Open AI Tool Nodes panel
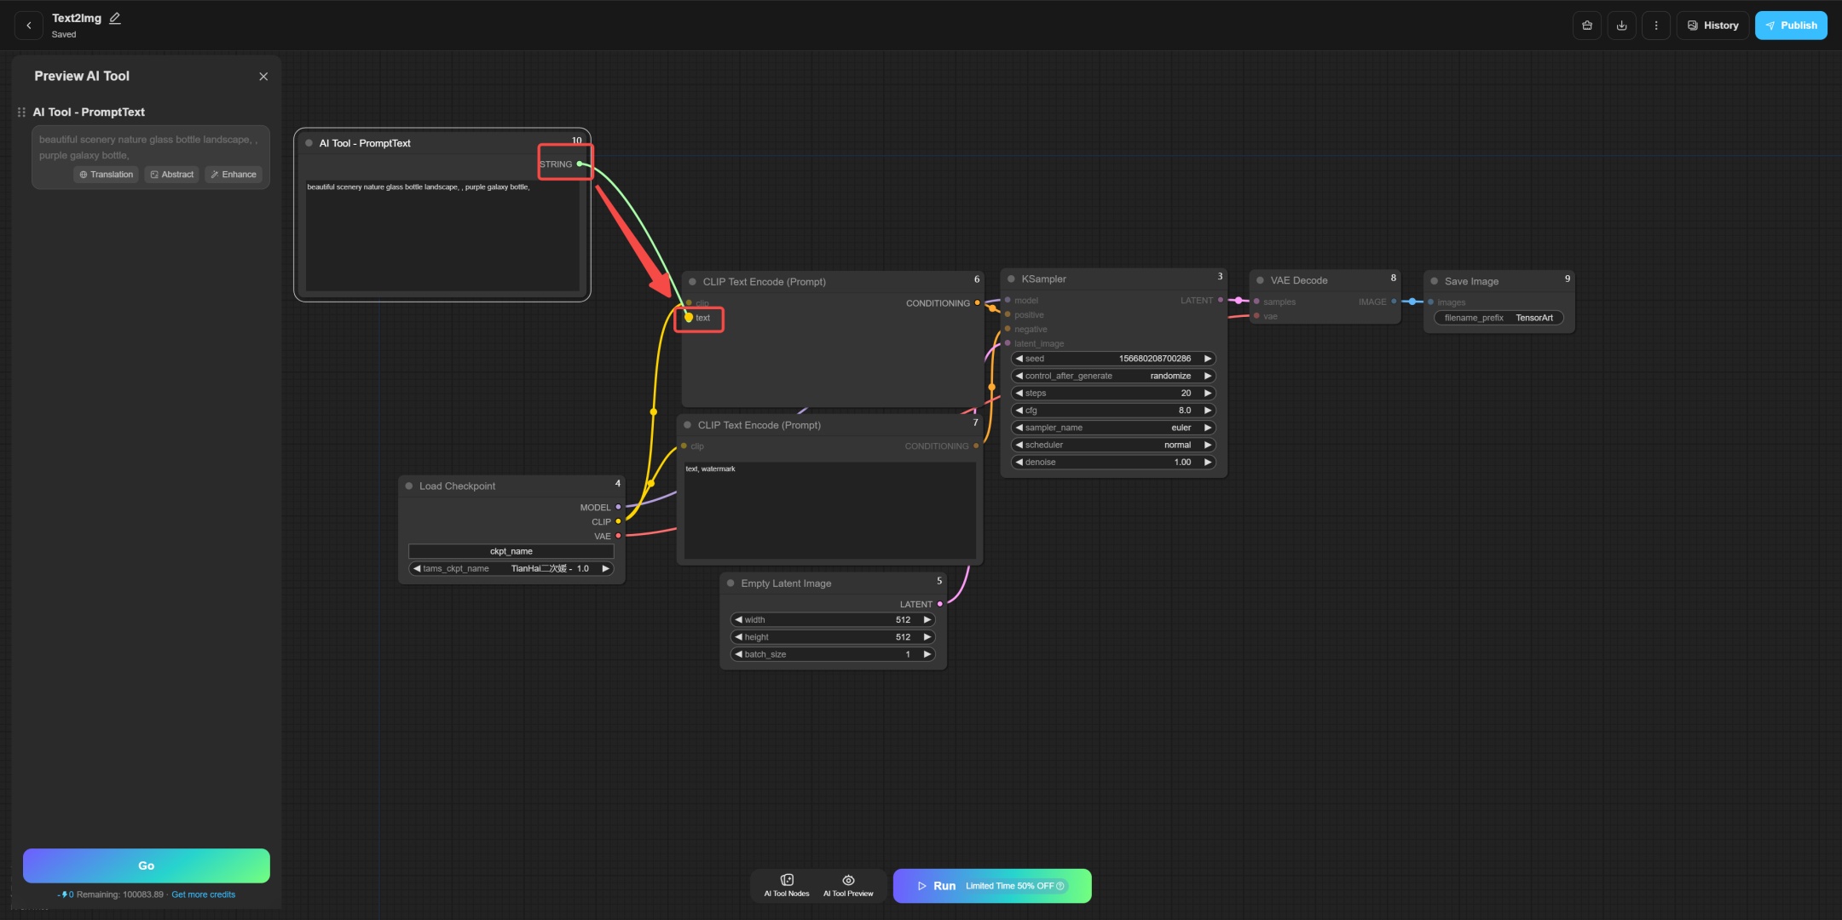This screenshot has width=1842, height=920. click(x=786, y=885)
